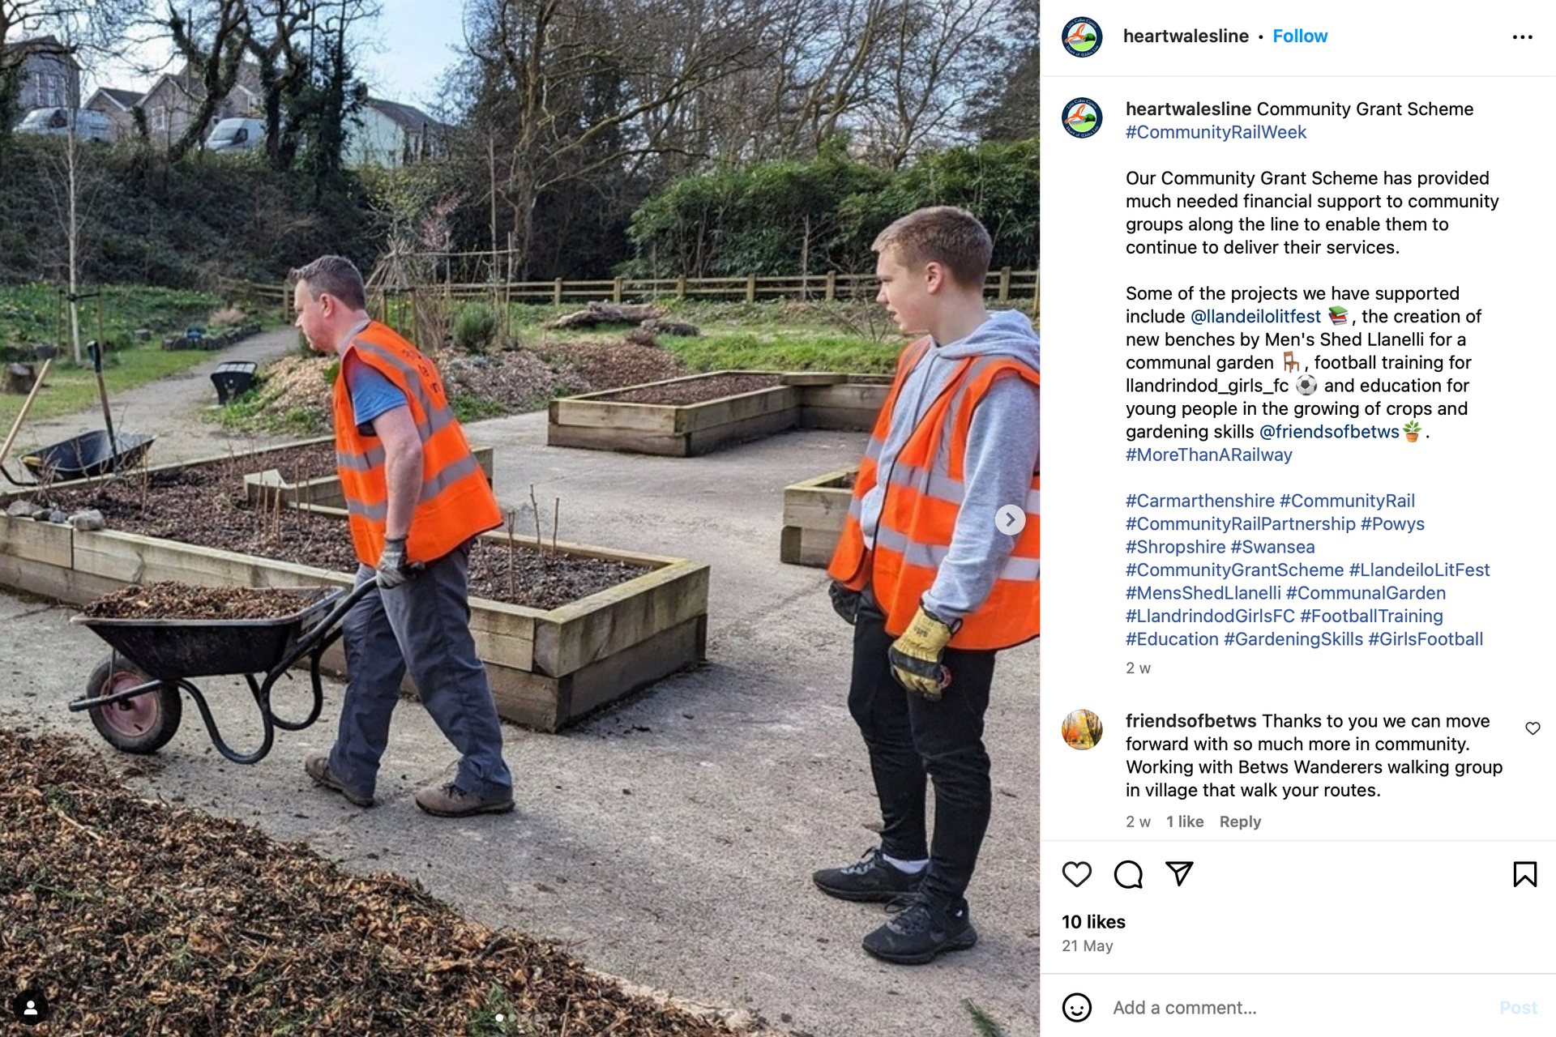The image size is (1556, 1037).
Task: Open the #MoreThanARailway hashtag
Action: pos(1208,455)
